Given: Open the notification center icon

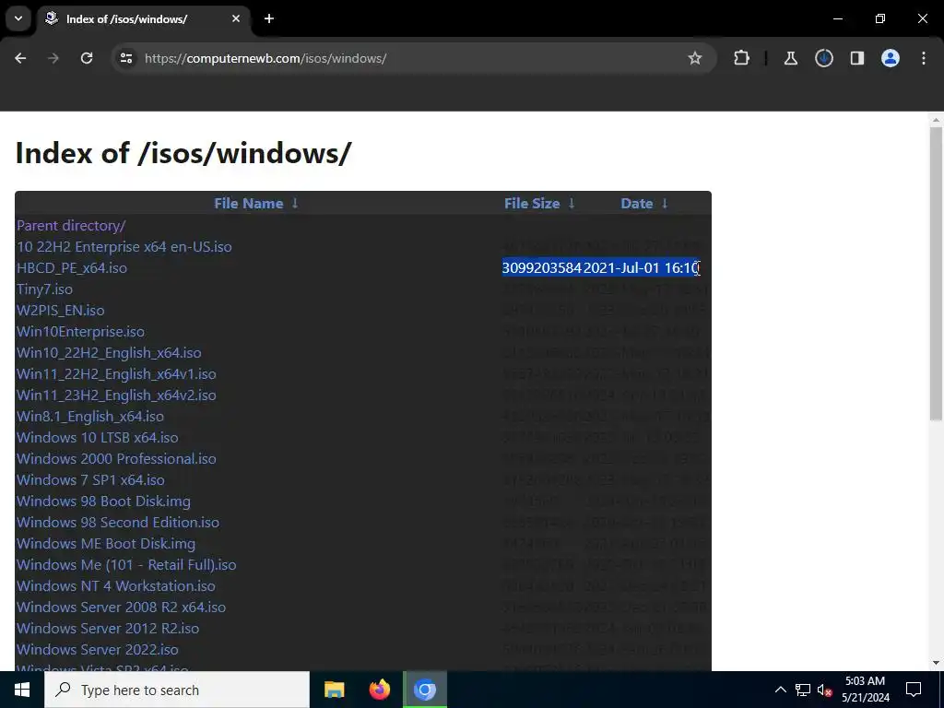Looking at the screenshot, I should point(914,690).
